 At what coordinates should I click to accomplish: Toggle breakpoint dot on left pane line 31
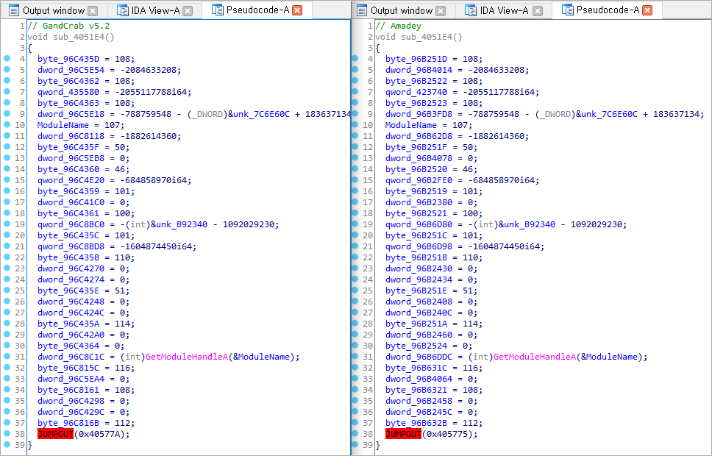pyautogui.click(x=7, y=357)
